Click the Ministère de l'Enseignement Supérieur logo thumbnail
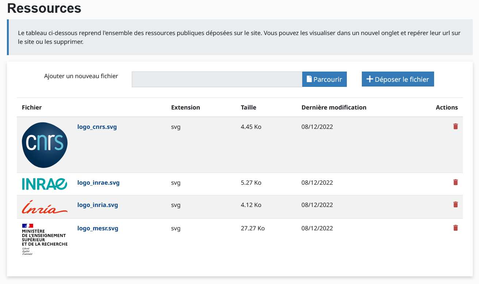Viewport: 479px width, 284px height. [45, 239]
